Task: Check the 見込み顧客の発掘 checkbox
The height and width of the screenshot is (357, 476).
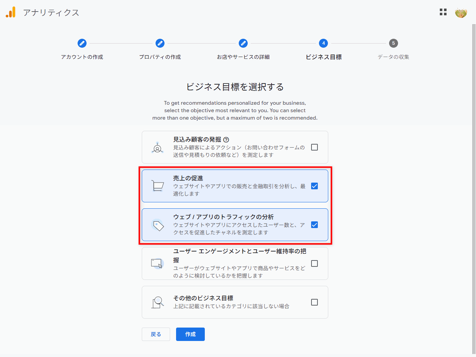Action: pos(314,147)
